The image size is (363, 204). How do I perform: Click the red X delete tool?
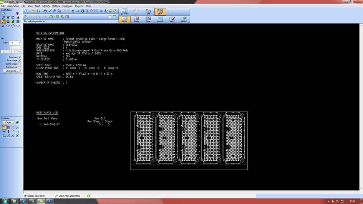[x=3, y=26]
